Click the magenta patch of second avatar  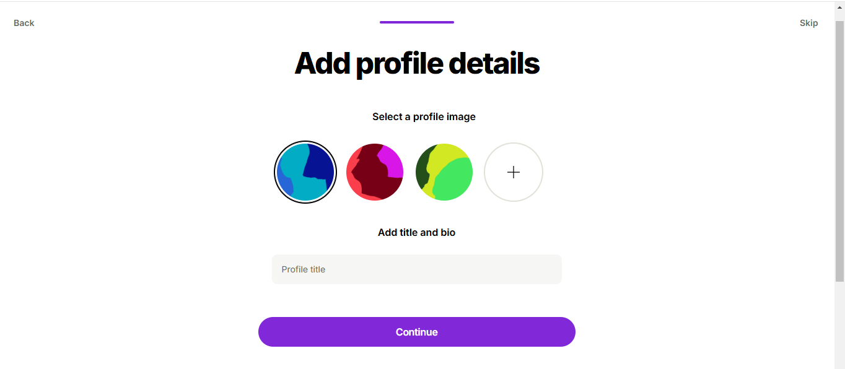pos(392,160)
